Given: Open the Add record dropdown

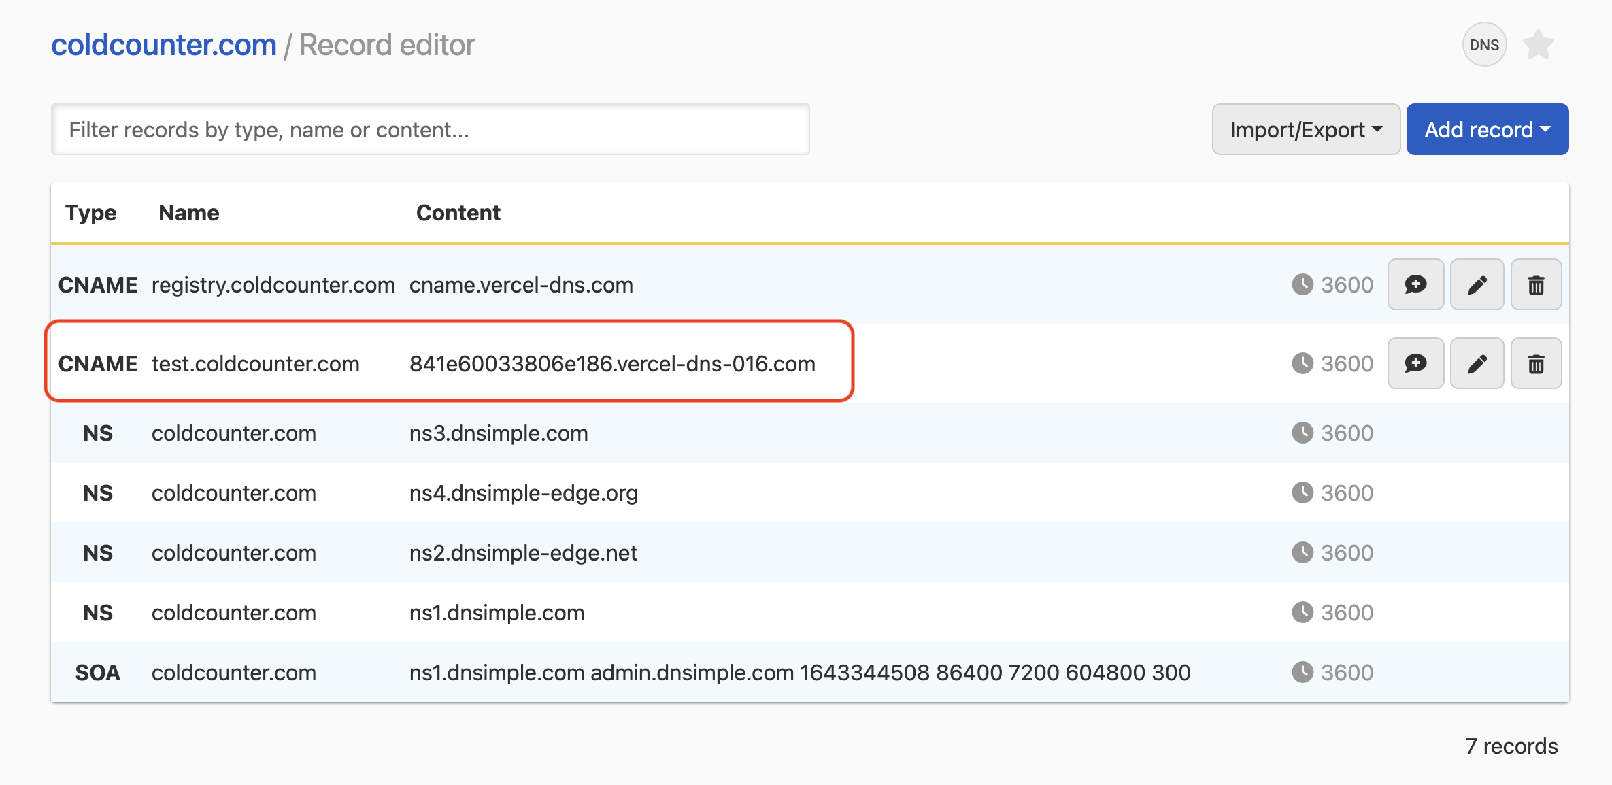Looking at the screenshot, I should (1487, 129).
